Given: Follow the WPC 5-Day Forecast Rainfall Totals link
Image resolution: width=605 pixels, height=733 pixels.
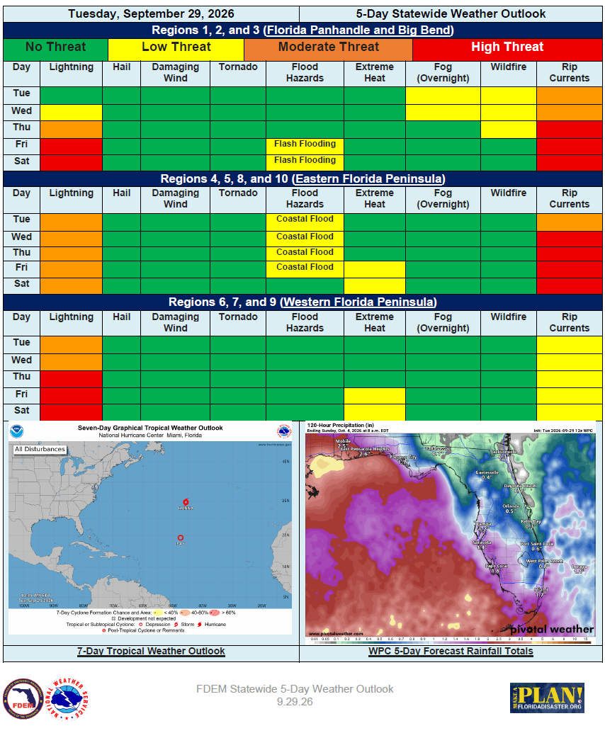Looking at the screenshot, I should coord(451,651).
